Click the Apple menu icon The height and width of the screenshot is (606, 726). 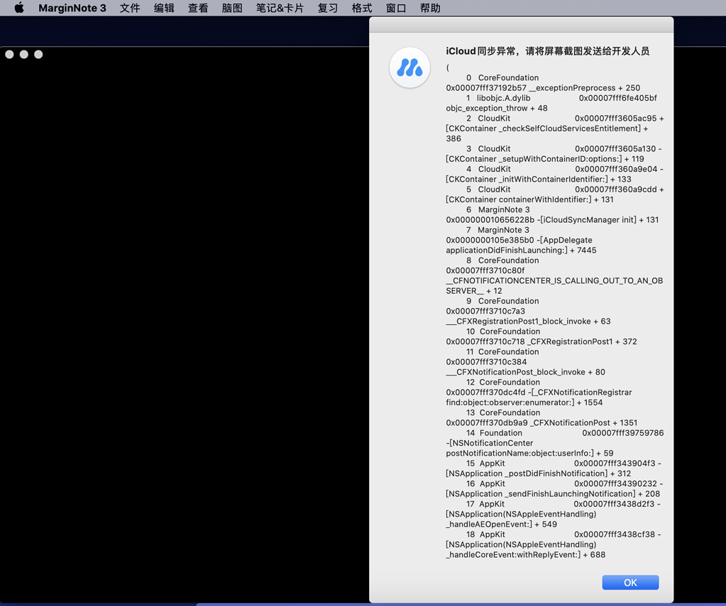coord(19,8)
